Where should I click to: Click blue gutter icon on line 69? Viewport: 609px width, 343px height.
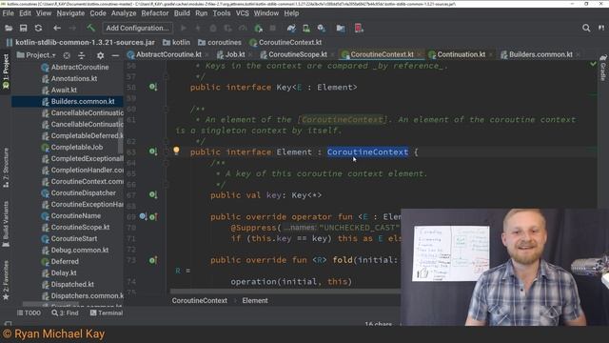click(143, 216)
